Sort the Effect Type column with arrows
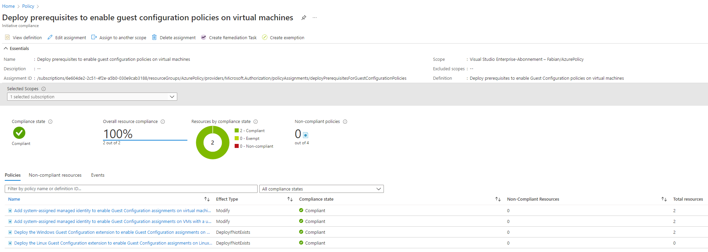 point(290,199)
